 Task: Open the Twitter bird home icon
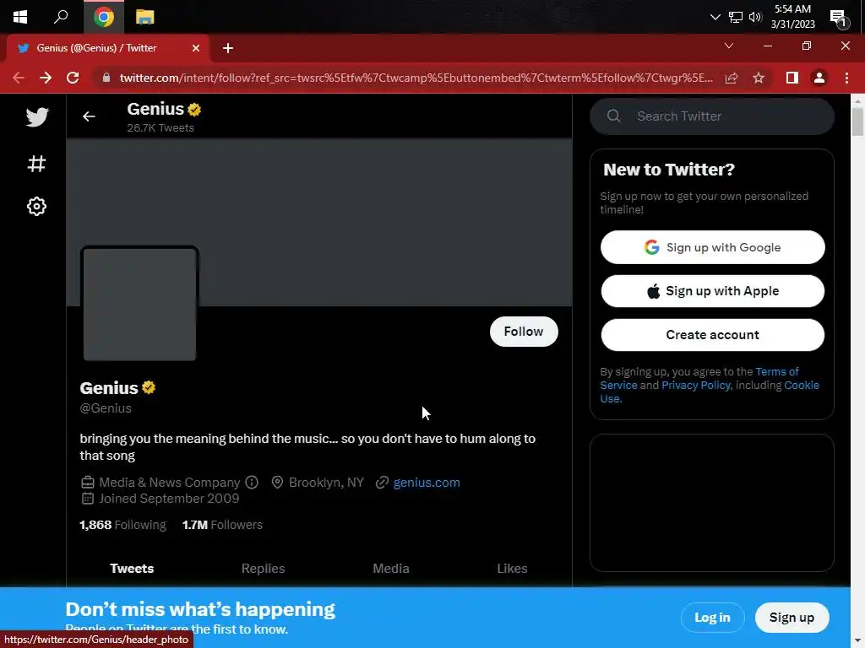(37, 116)
